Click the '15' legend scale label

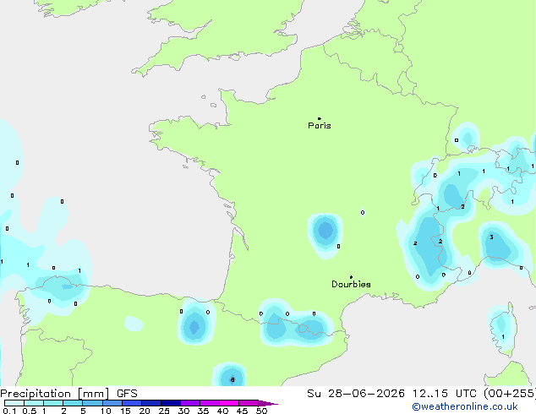click(125, 411)
